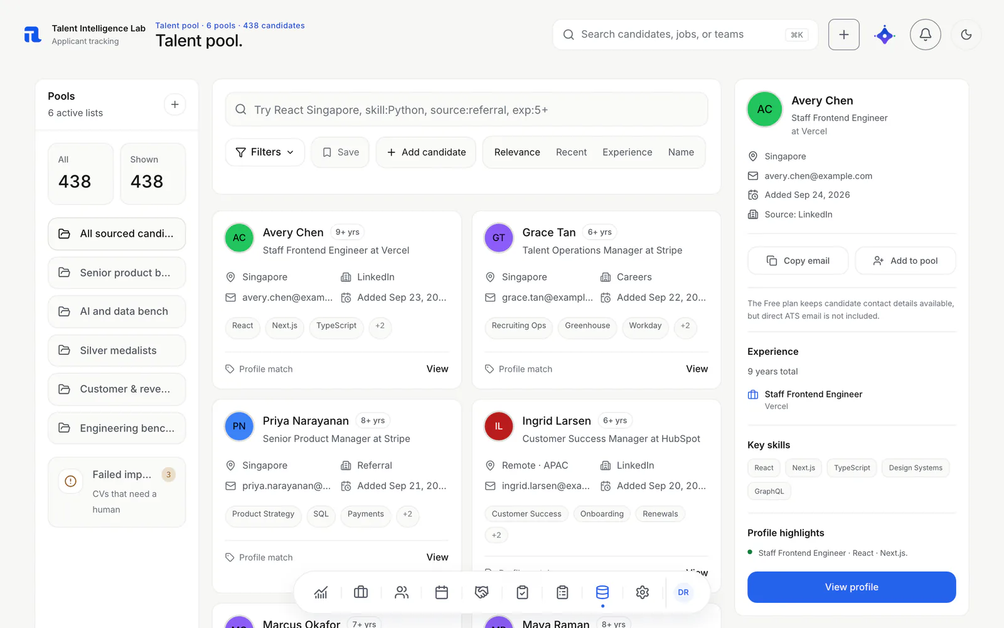The height and width of the screenshot is (628, 1004).
Task: Click Ingrid Larsen's IL avatar
Action: [499, 426]
